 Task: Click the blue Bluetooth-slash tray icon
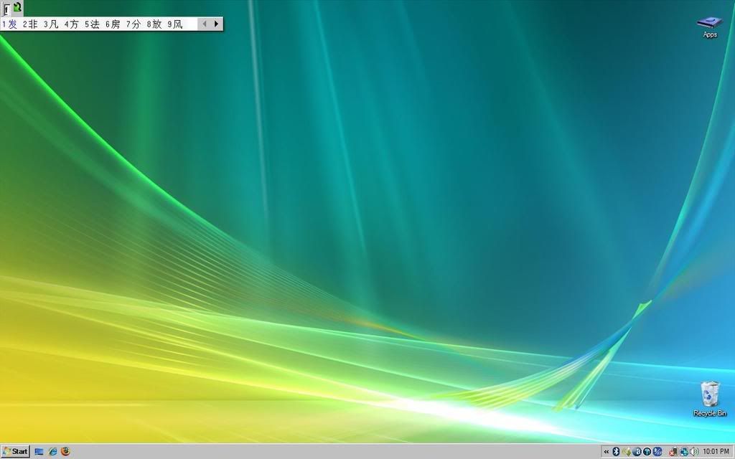pos(657,452)
